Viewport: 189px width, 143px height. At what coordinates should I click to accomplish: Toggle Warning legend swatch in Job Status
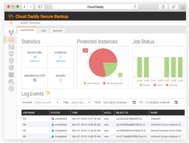tap(167, 85)
